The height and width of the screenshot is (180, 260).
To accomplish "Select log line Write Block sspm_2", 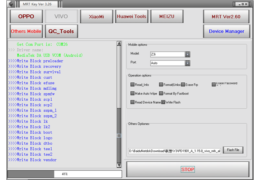I will tap(32, 116).
